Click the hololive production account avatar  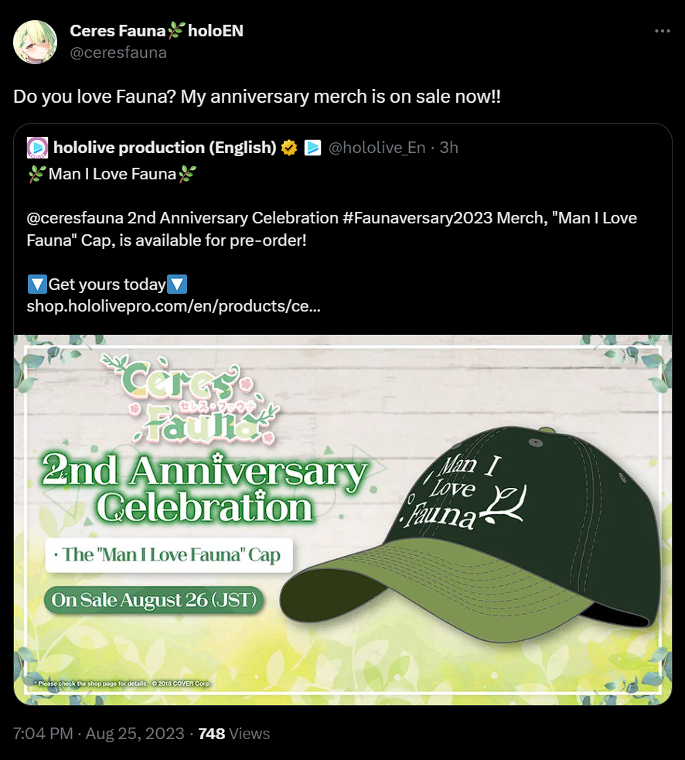[37, 148]
